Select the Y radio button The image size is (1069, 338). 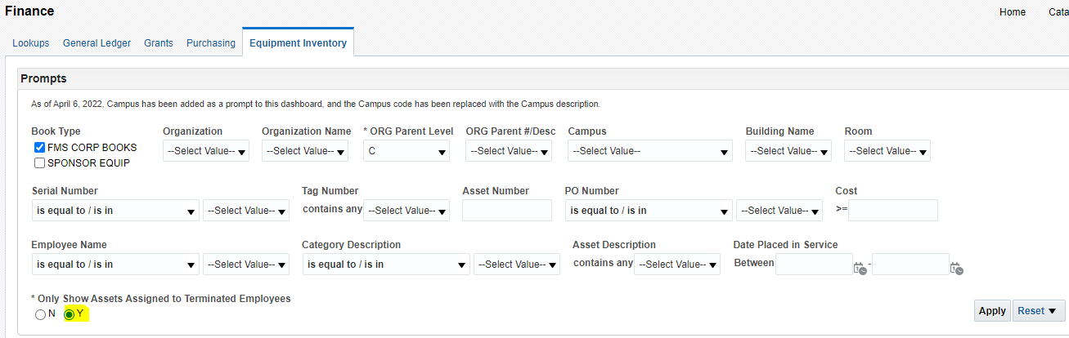[70, 314]
